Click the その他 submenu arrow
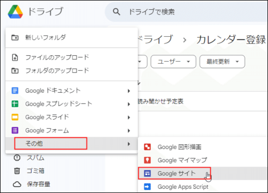The width and height of the screenshot is (268, 193). tap(129, 144)
